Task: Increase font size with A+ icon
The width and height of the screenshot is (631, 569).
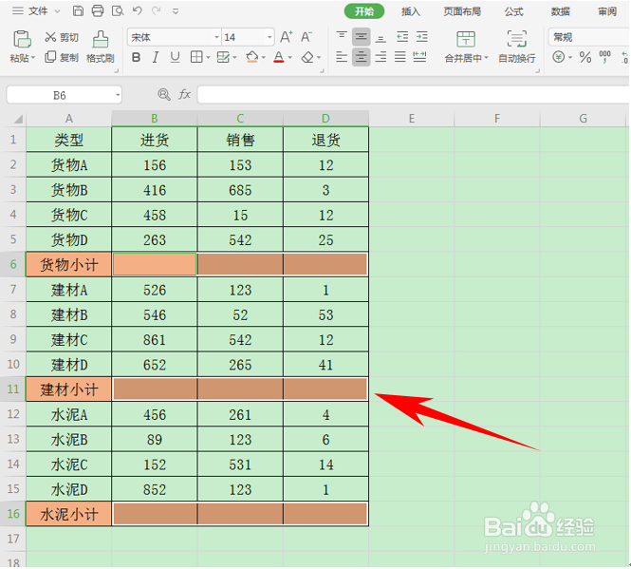Action: (287, 37)
